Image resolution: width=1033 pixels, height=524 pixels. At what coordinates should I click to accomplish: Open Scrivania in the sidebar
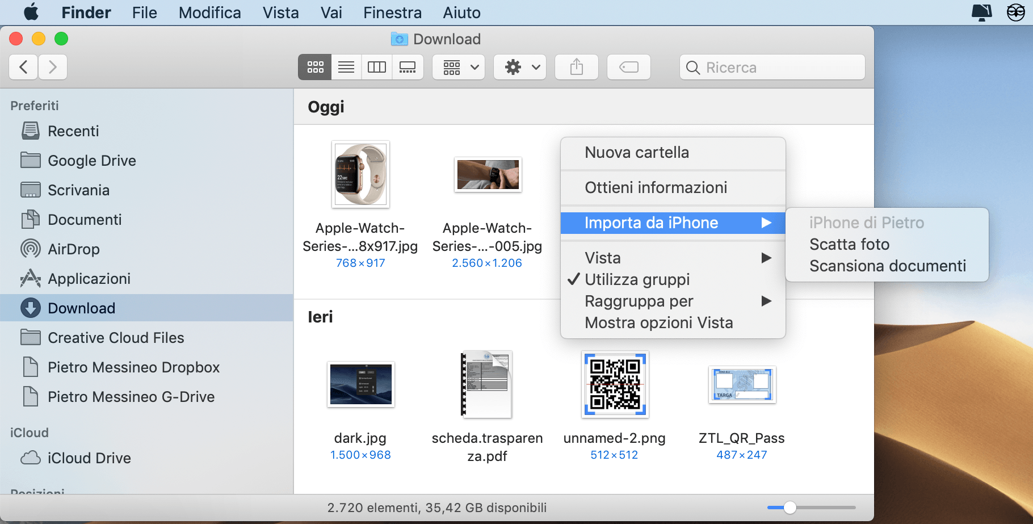pos(146,190)
